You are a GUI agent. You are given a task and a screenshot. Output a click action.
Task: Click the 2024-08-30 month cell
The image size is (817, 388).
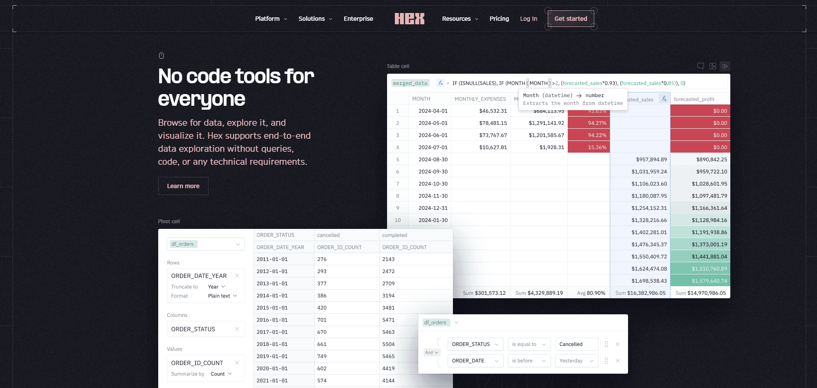pyautogui.click(x=430, y=160)
